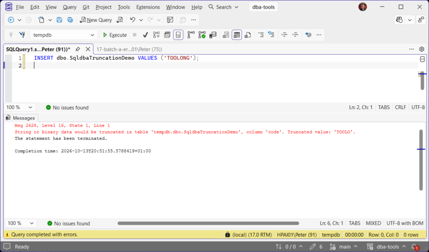Click the Copilot icon at top right
This screenshot has height=252, width=429.
click(400, 20)
